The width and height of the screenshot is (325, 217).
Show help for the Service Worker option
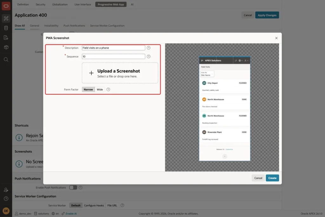click(x=122, y=205)
